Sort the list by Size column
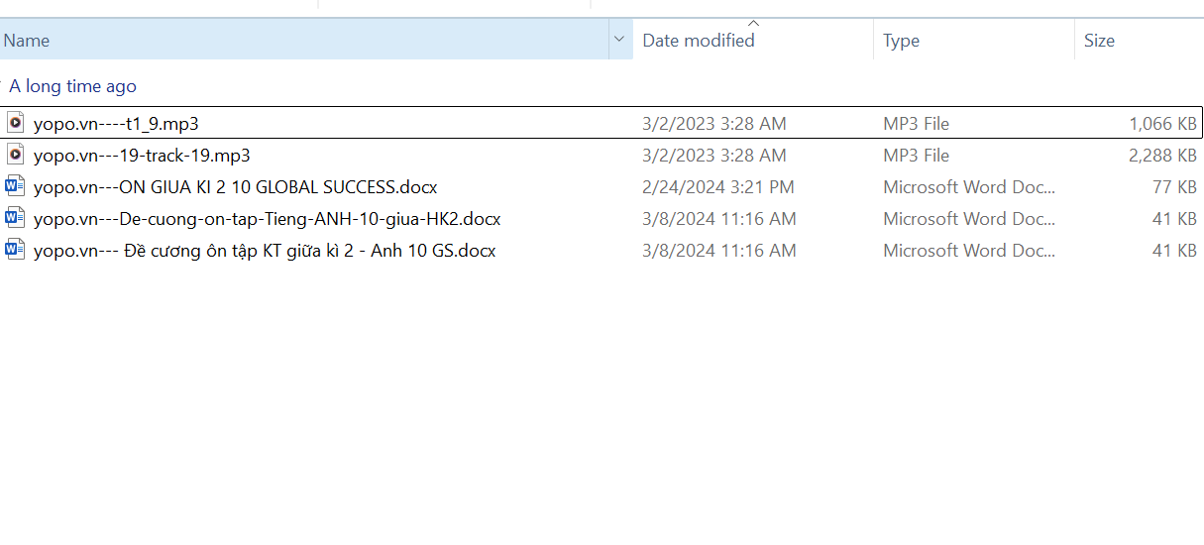This screenshot has height=545, width=1204. (1099, 41)
